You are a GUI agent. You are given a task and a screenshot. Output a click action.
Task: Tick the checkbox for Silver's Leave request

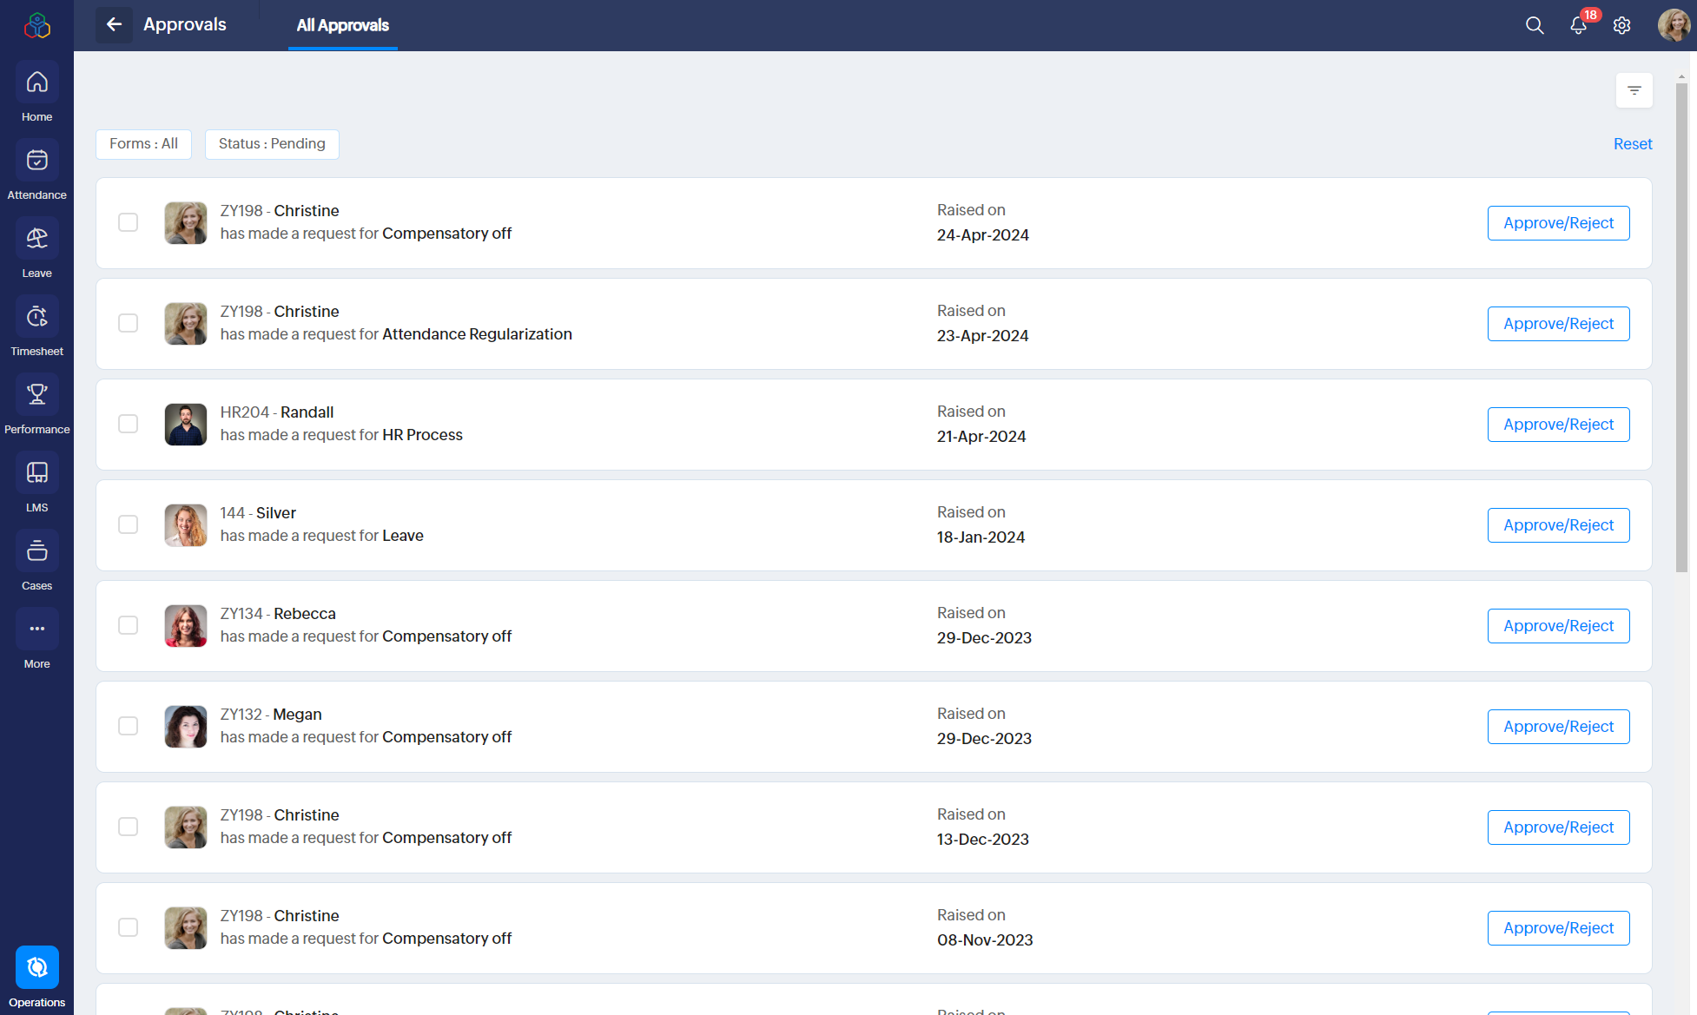pyautogui.click(x=129, y=524)
